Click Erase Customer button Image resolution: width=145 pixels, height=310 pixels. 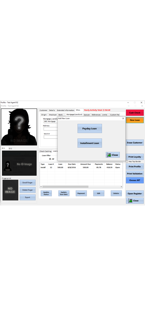point(135,143)
